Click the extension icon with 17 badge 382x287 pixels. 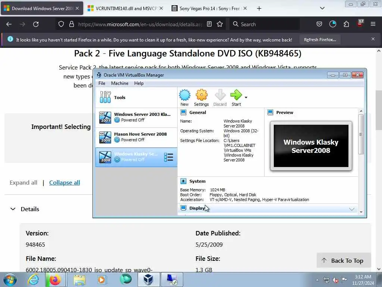pyautogui.click(x=360, y=23)
